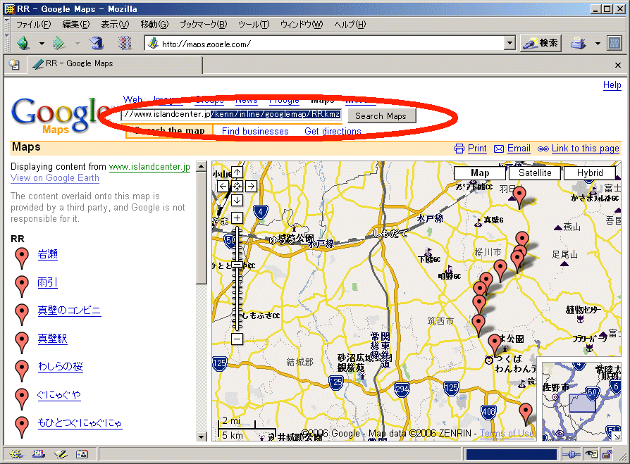Image resolution: width=630 pixels, height=464 pixels.
Task: Click the Google Maps search input
Action: point(231,114)
